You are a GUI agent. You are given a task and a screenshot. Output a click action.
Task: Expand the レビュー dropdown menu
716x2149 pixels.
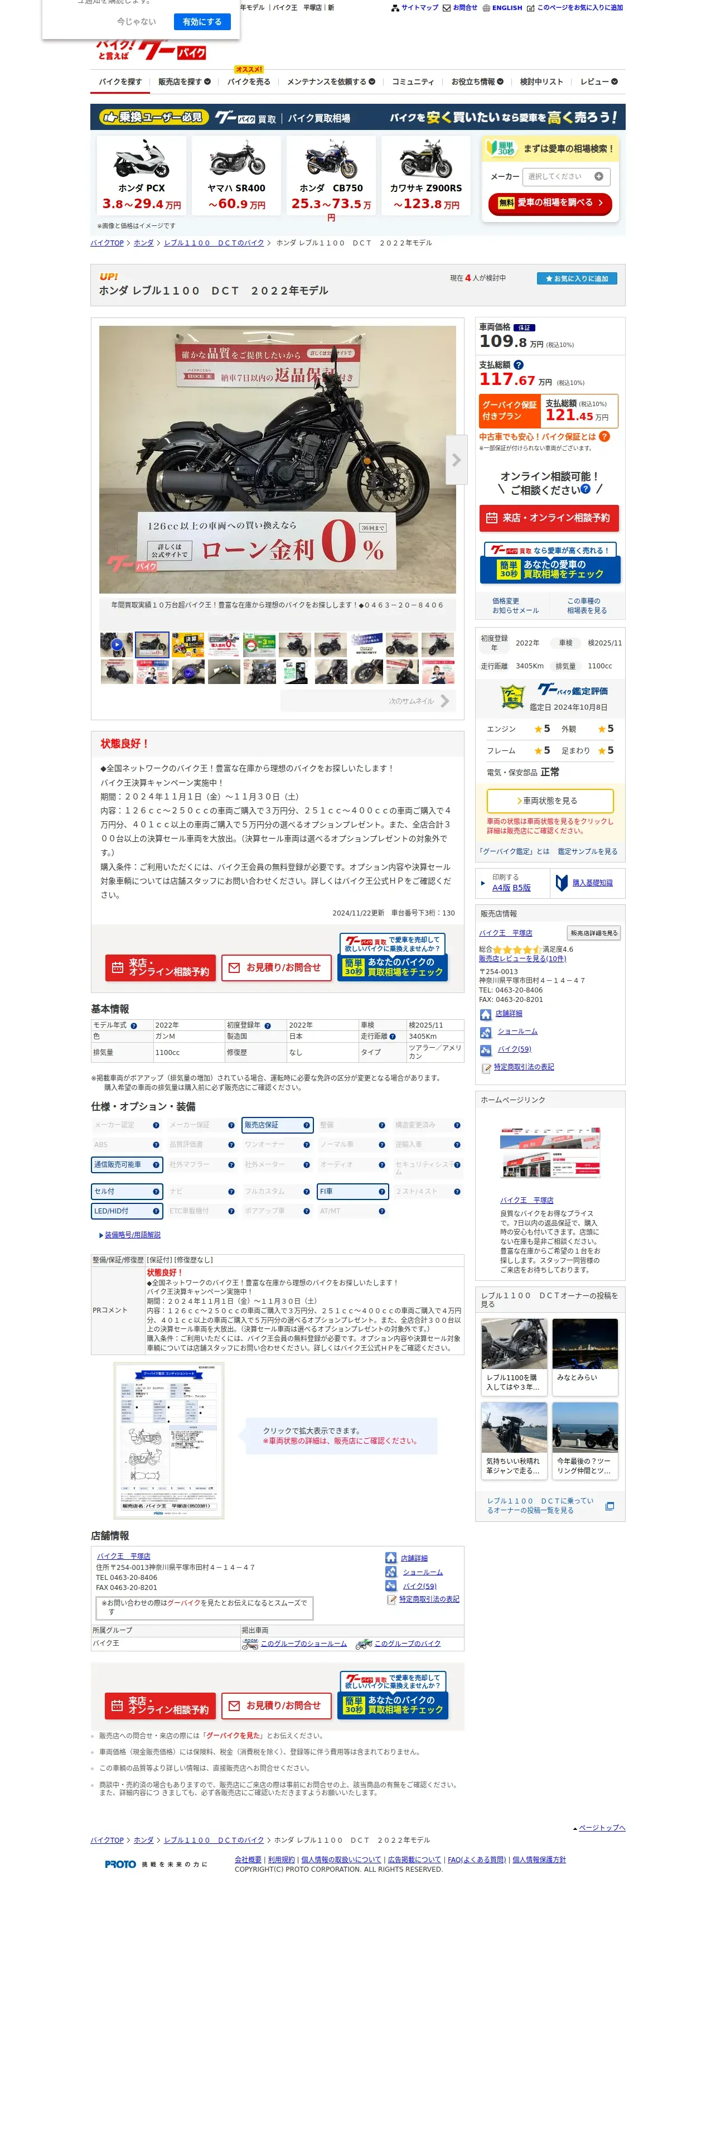598,82
